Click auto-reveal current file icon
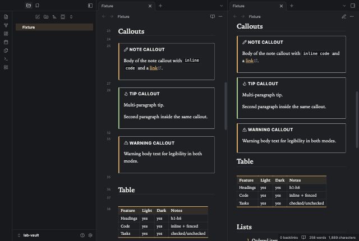The width and height of the screenshot is (359, 241). (63, 17)
